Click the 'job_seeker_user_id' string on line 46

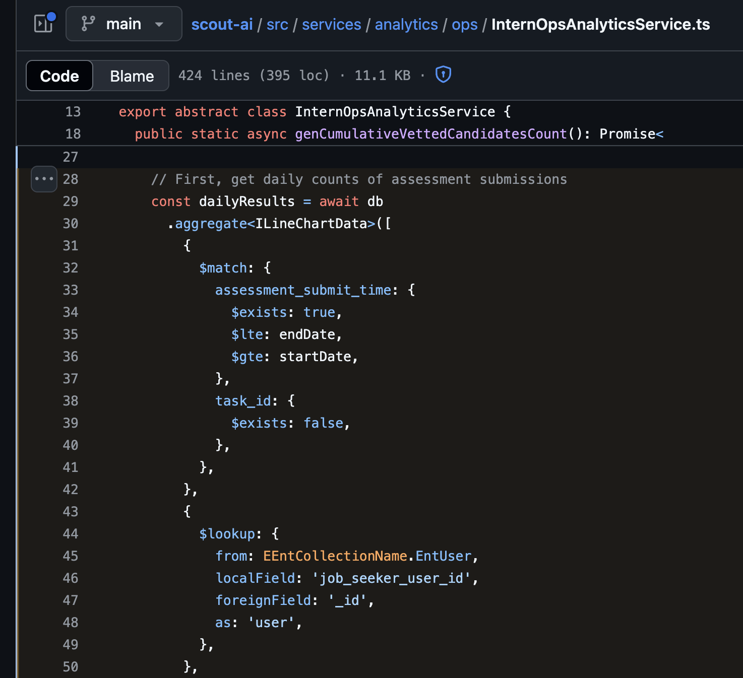(391, 578)
